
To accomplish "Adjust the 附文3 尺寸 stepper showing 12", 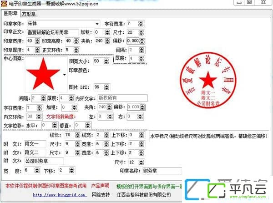I will [x=141, y=162].
